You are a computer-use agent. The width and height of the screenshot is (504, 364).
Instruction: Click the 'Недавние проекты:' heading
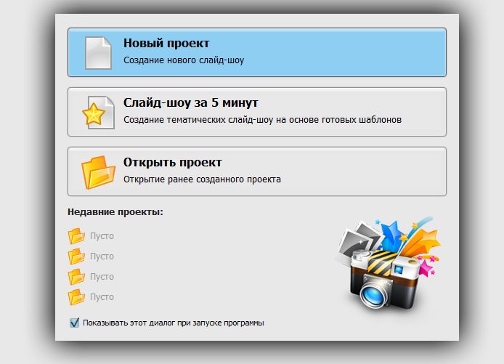[x=115, y=212]
